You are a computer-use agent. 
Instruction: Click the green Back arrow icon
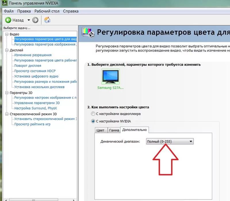click(8, 20)
